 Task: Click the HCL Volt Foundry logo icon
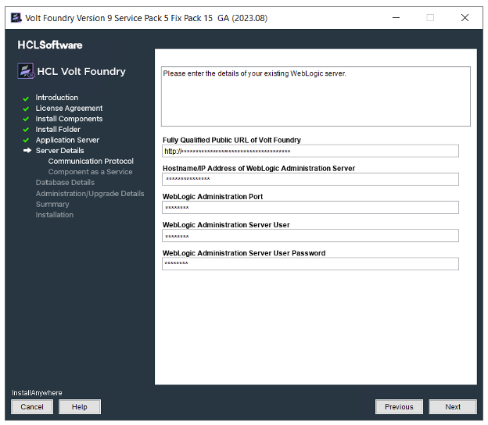pos(26,71)
